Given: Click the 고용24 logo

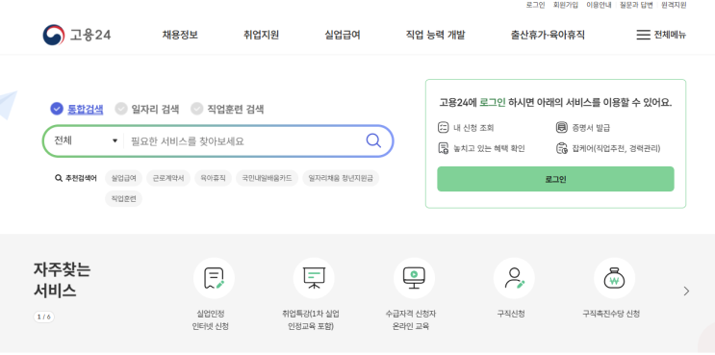Looking at the screenshot, I should pos(77,35).
